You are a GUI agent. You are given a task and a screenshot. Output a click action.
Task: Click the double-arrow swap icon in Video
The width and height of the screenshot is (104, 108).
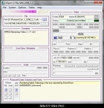coord(81,34)
